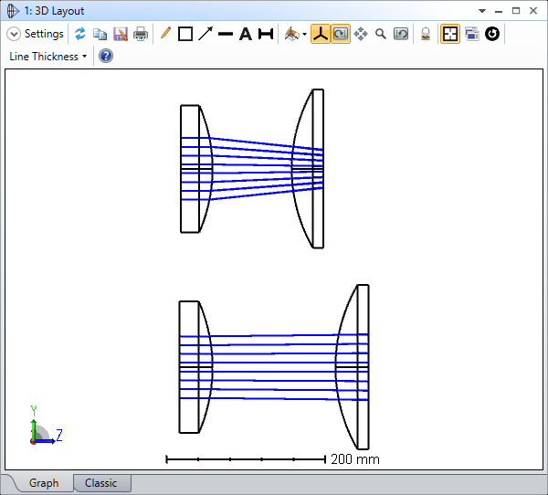Choose the arrow drawing tool
Screen dimensions: 548x495
[x=205, y=34]
